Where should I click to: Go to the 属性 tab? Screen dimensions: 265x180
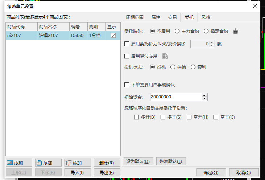[156, 17]
